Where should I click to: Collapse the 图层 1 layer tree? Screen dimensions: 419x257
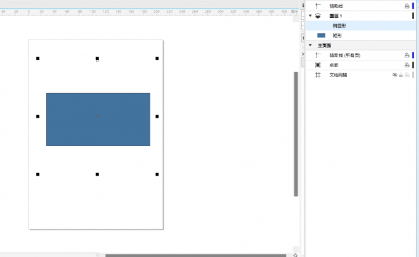pyautogui.click(x=311, y=15)
